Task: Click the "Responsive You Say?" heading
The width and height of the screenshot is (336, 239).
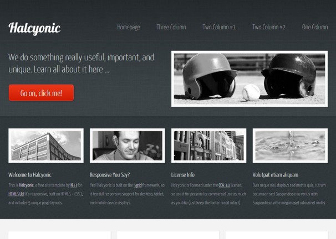Action: pyautogui.click(x=109, y=174)
